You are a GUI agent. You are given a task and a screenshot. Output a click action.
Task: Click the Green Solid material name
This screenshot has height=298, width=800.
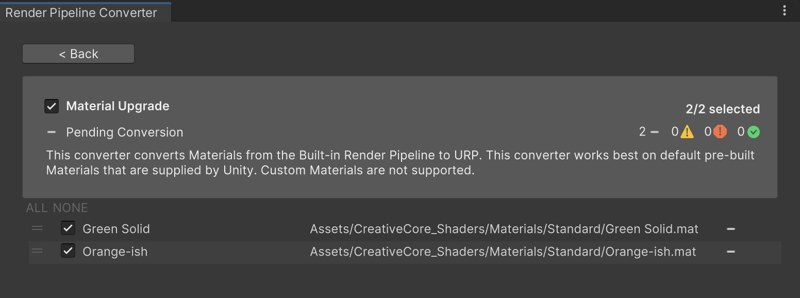[x=116, y=229]
